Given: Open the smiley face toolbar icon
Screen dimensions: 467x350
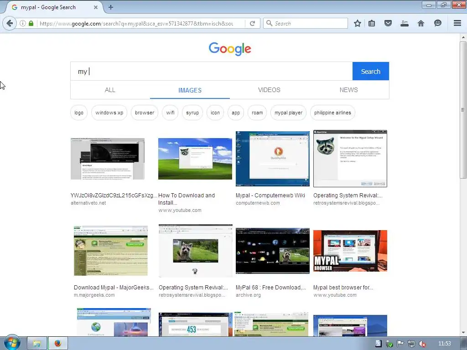Looking at the screenshot, I should (437, 23).
